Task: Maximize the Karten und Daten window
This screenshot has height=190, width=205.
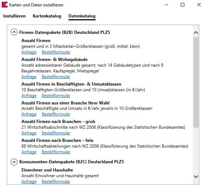Action: click(183, 5)
